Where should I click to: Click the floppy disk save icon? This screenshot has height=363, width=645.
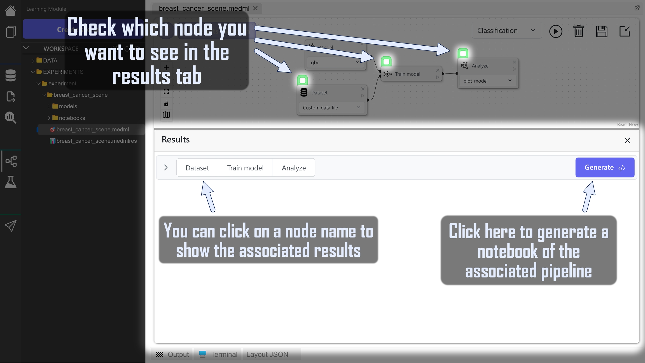point(601,31)
